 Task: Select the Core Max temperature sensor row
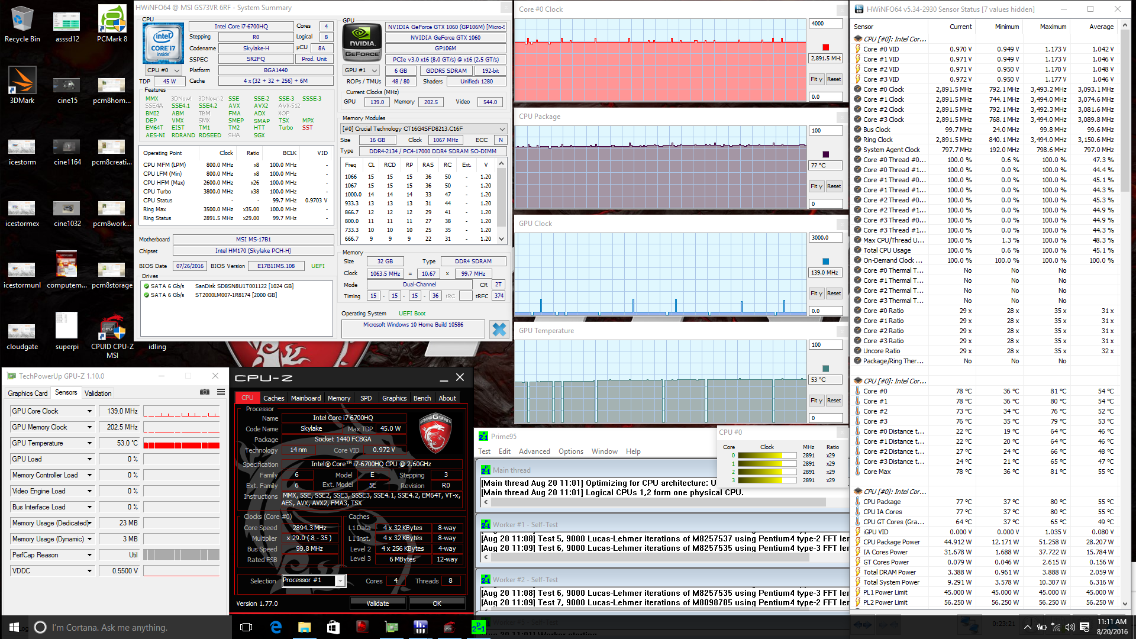pyautogui.click(x=985, y=472)
